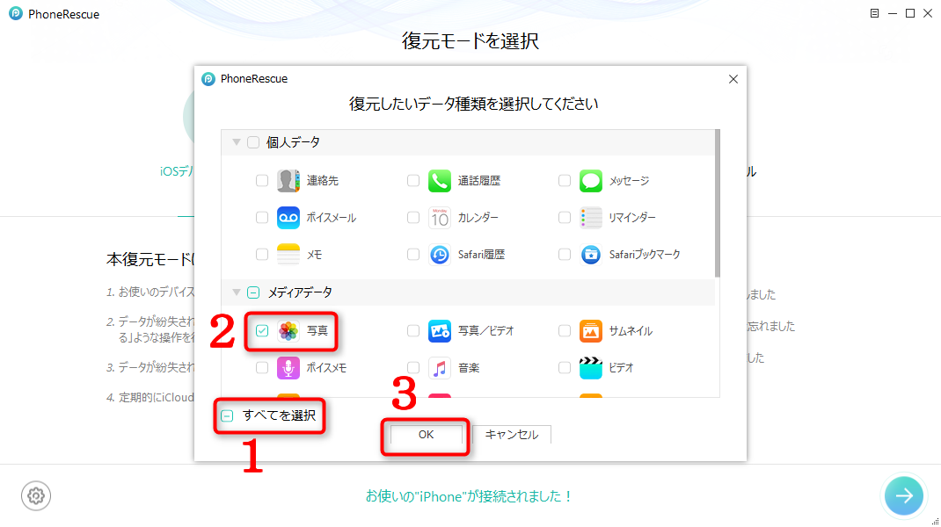Click the Video (ビデオ) clapperboard icon
This screenshot has height=527, width=941.
[x=590, y=367]
